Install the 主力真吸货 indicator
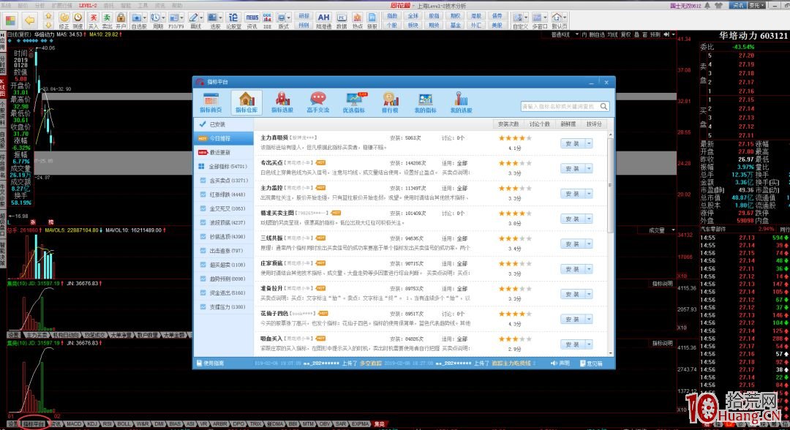The height and width of the screenshot is (430, 790). (x=573, y=143)
